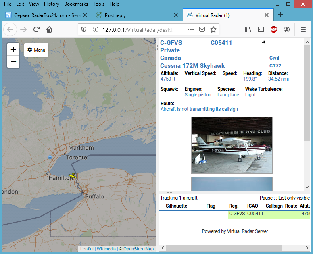Sort list by Callsign column
This screenshot has height=254, width=313.
pos(274,206)
